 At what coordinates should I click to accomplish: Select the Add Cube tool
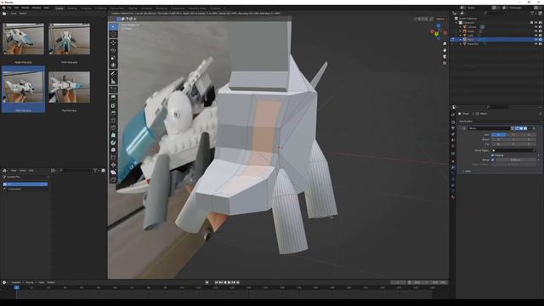[113, 89]
